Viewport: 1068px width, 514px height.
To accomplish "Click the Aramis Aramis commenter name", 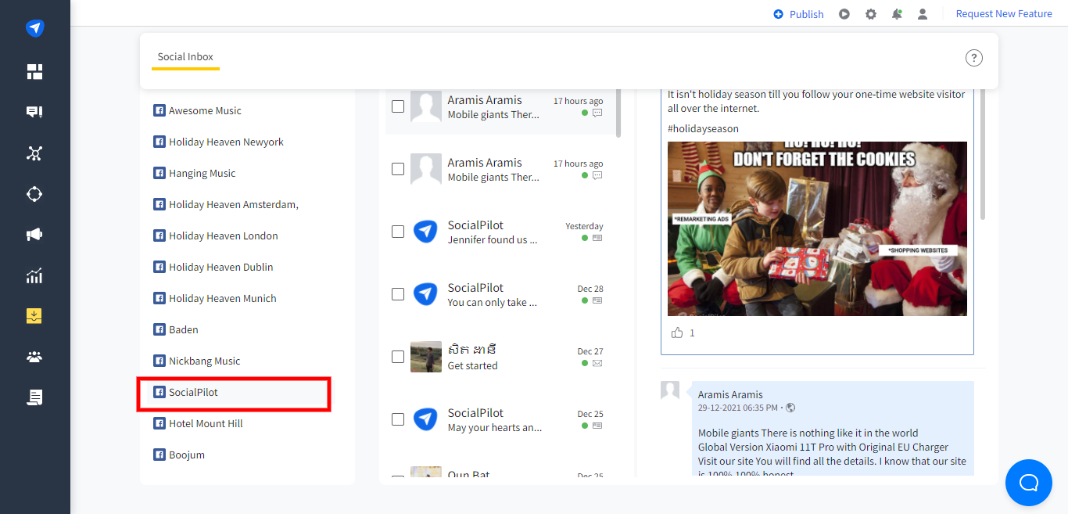I will tap(730, 394).
